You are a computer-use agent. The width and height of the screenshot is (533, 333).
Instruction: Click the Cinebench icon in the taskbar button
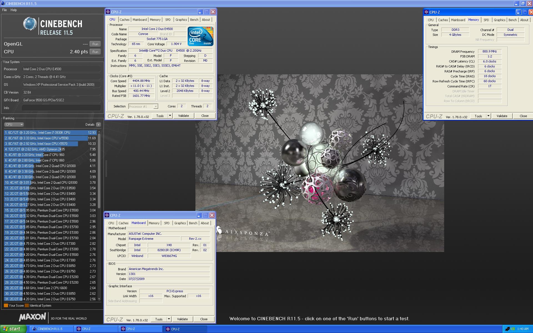click(x=34, y=329)
